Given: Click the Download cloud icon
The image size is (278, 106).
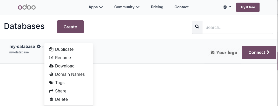Looking at the screenshot, I should (x=51, y=66).
